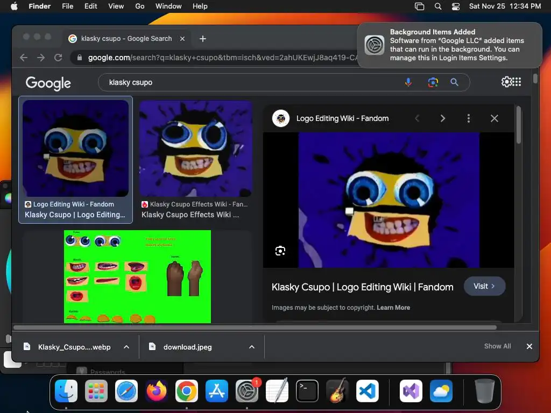This screenshot has height=413, width=551.
Task: Open the Trash in the Dock
Action: pos(485,391)
